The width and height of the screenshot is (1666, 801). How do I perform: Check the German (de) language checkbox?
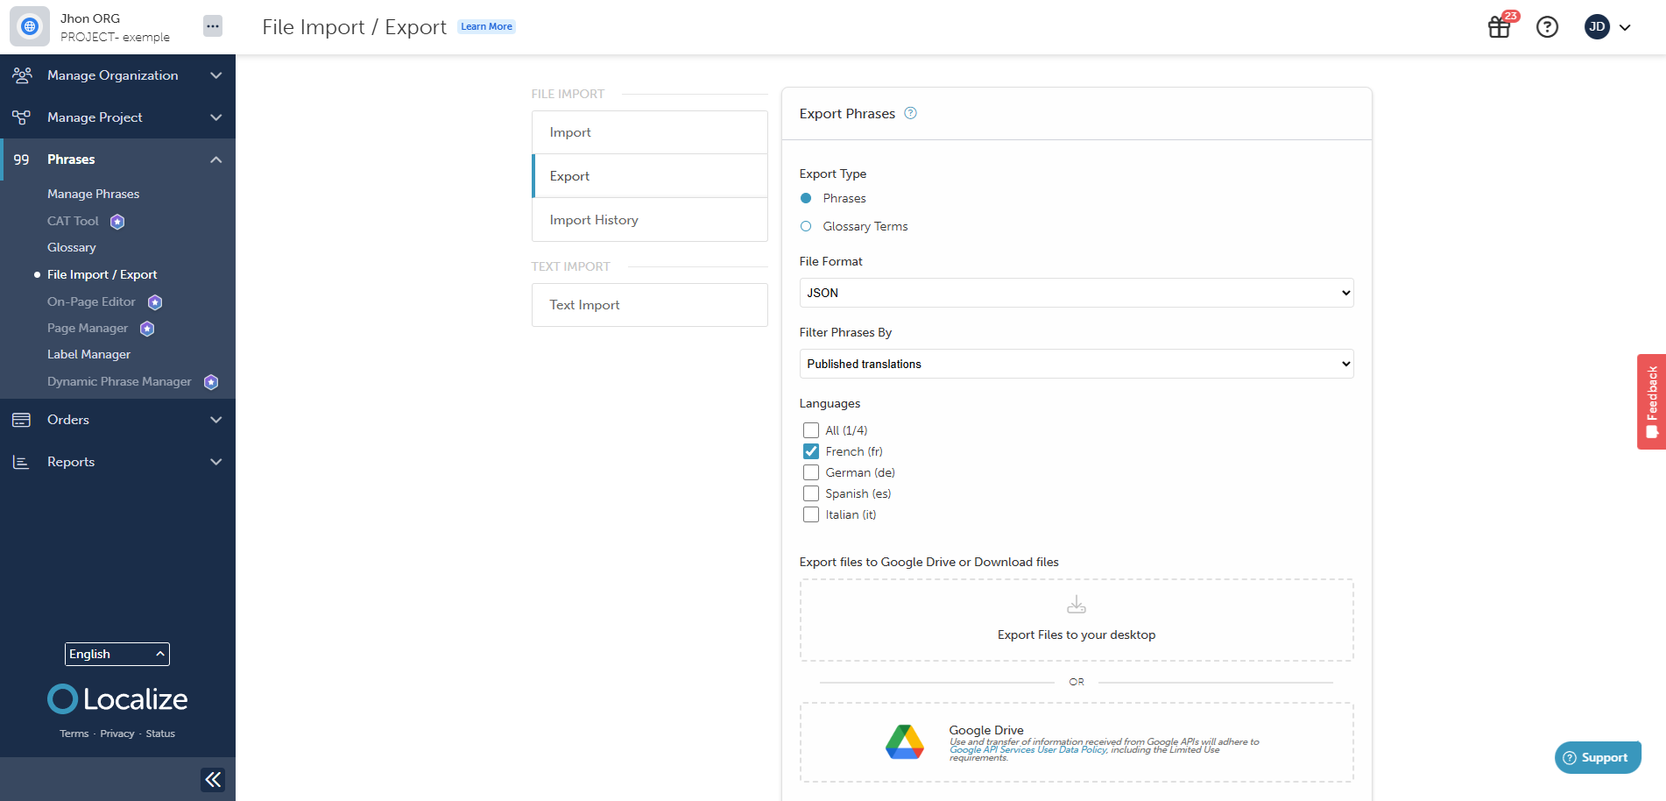click(x=810, y=472)
